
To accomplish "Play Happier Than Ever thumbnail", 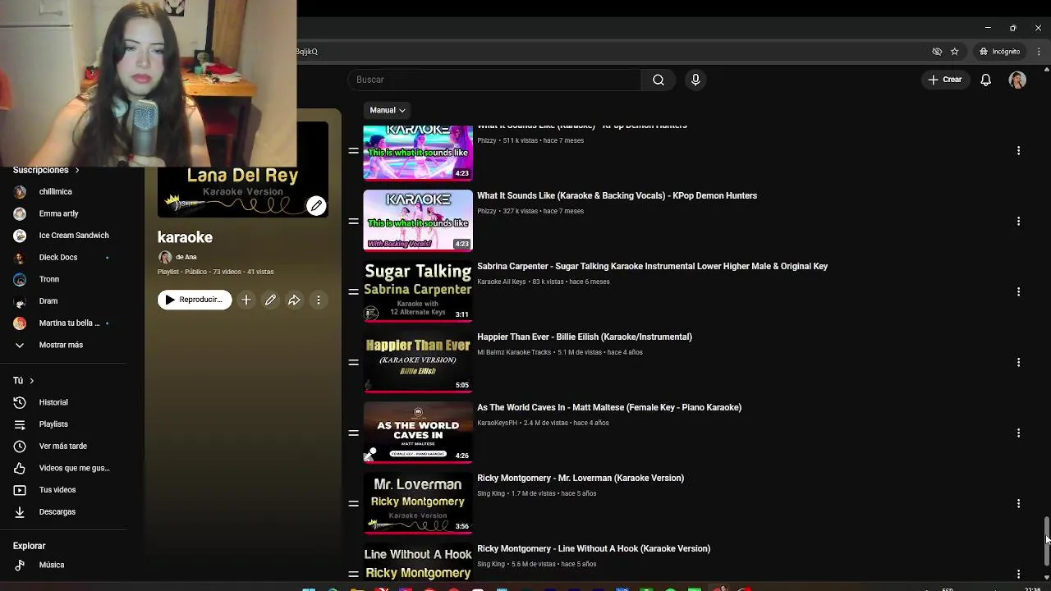I will pyautogui.click(x=418, y=362).
